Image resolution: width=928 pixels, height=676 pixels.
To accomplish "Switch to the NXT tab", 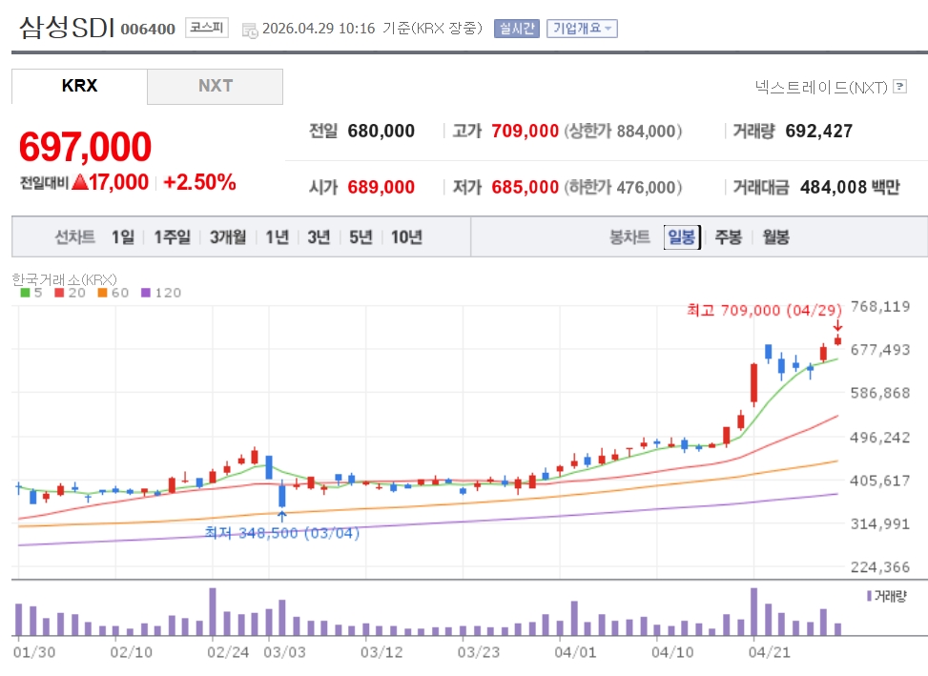I will pyautogui.click(x=215, y=86).
